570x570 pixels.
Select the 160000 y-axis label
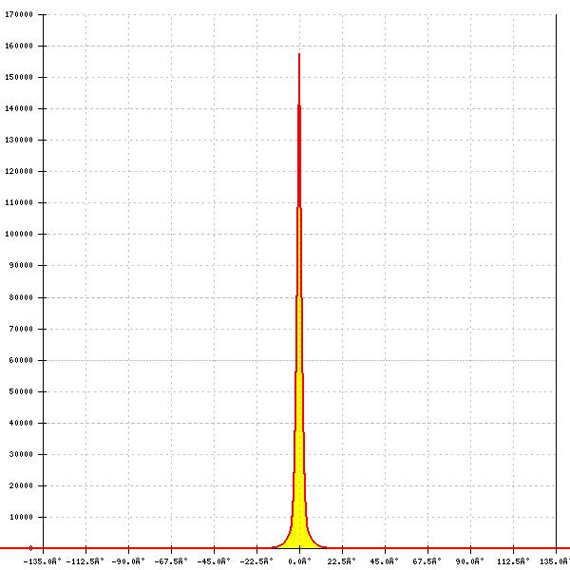pyautogui.click(x=19, y=46)
